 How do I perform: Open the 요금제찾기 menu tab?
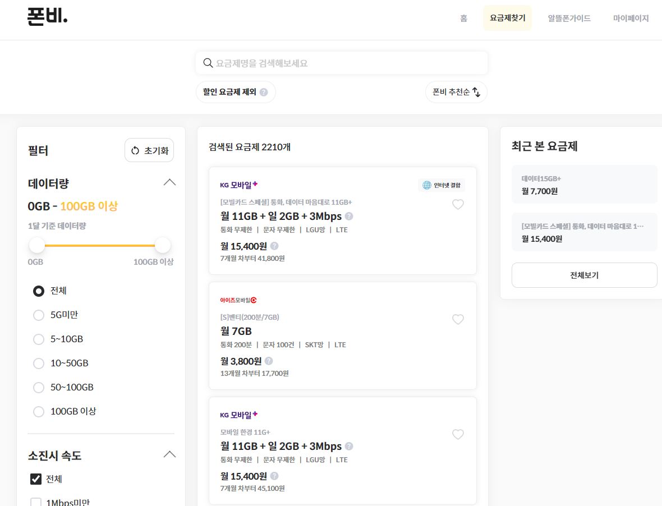pos(508,18)
